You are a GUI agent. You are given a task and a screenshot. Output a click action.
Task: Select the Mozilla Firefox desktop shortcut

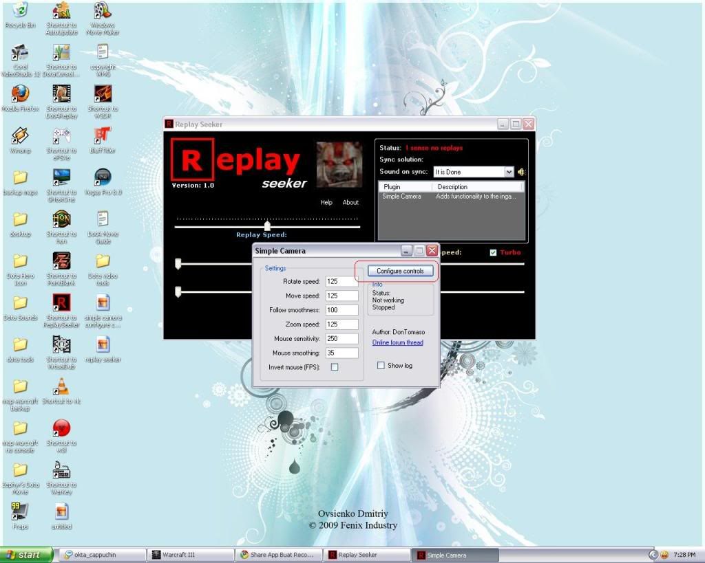20,99
